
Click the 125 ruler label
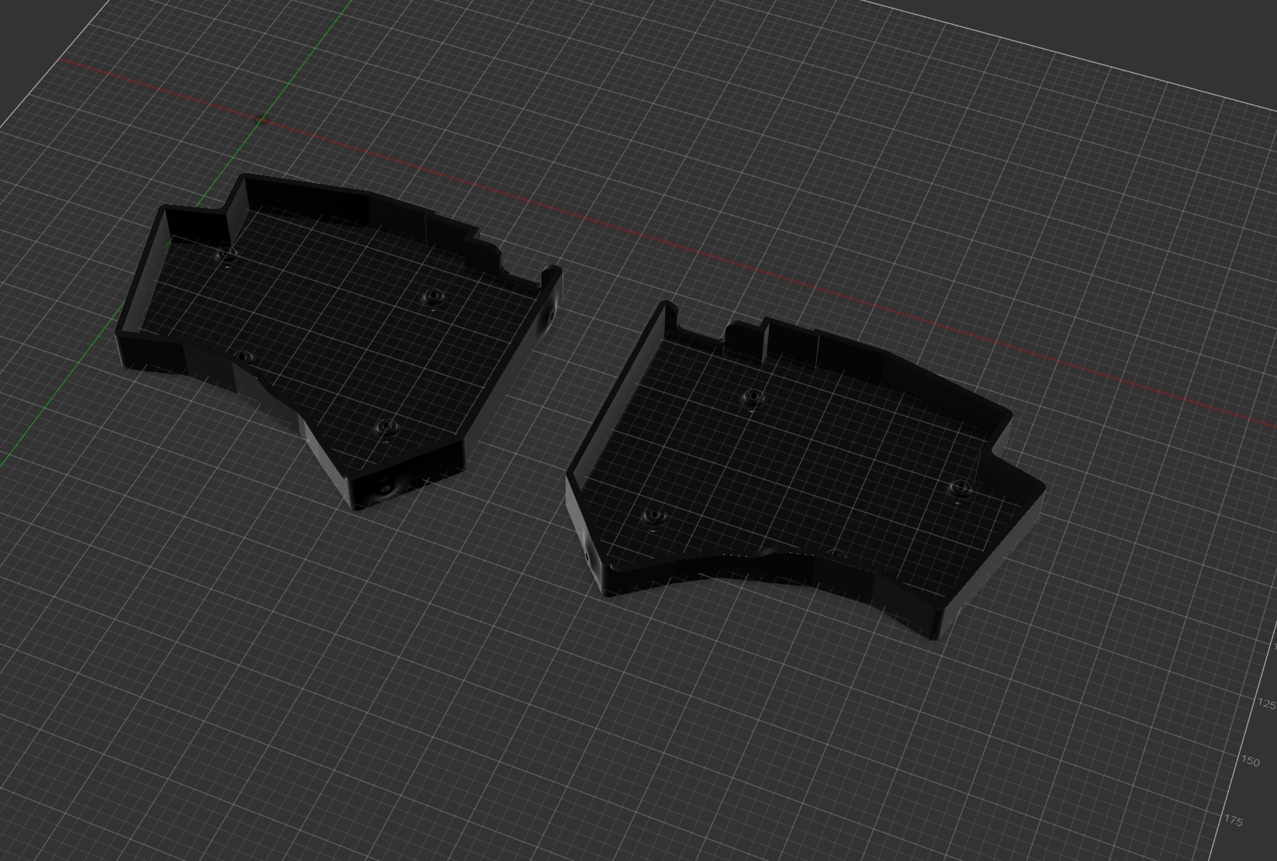[1265, 704]
